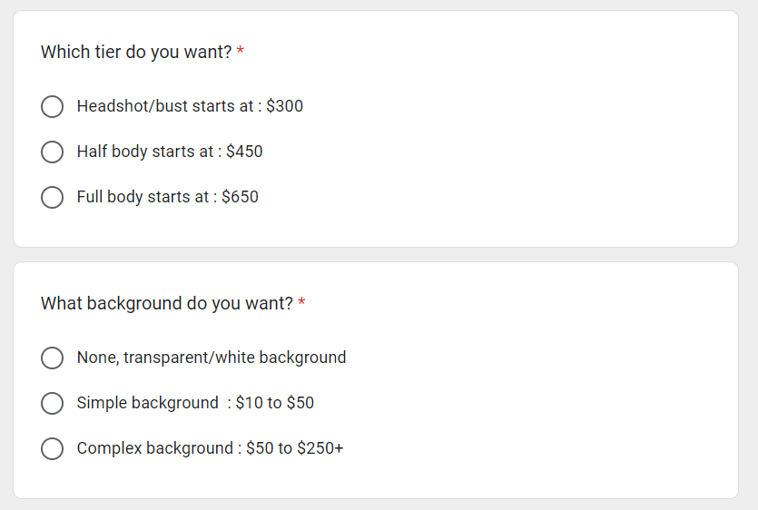Click the 'Headshot/bust starts at' label text
The image size is (758, 510).
tap(165, 106)
